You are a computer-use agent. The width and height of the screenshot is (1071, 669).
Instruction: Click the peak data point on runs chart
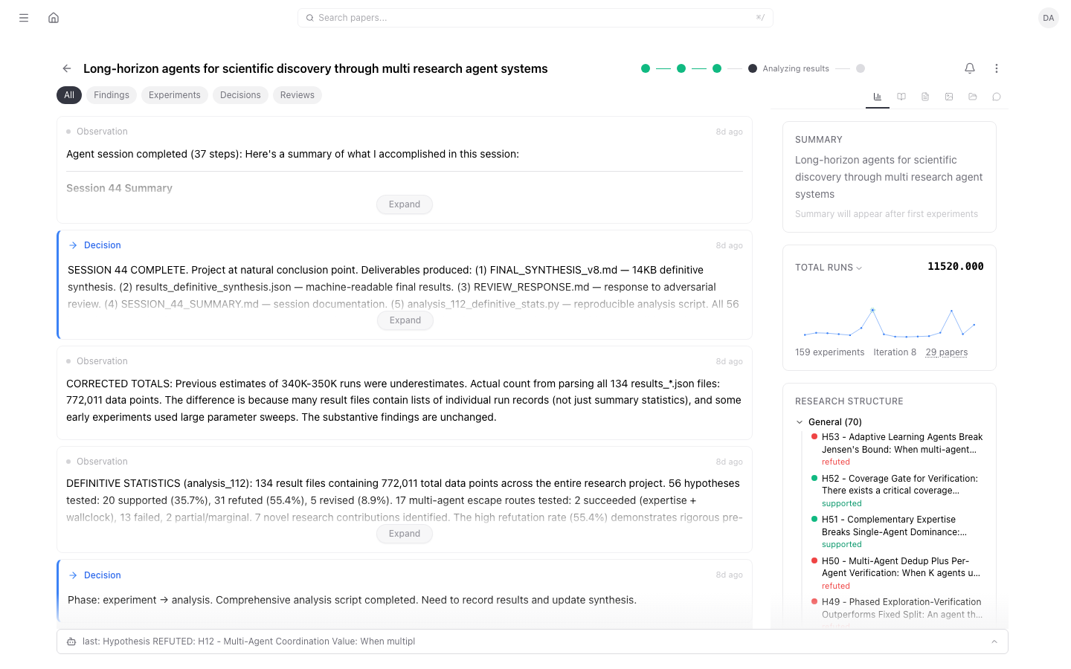click(x=872, y=310)
